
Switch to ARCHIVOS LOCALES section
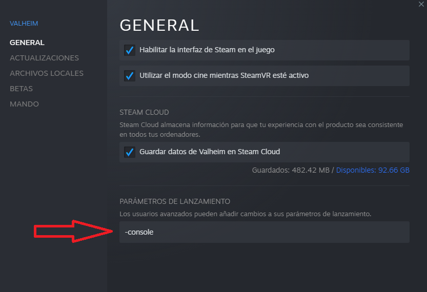point(47,73)
